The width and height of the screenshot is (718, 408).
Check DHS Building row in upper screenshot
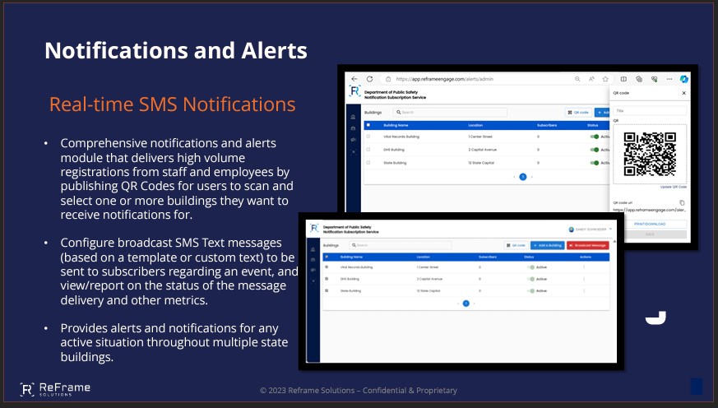368,150
